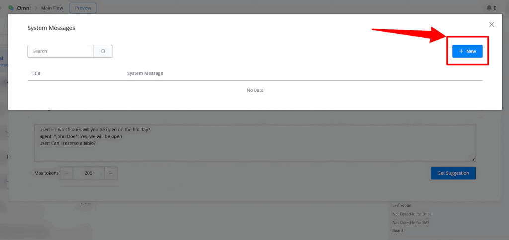Click the System Message column header
The height and width of the screenshot is (240, 509).
145,73
